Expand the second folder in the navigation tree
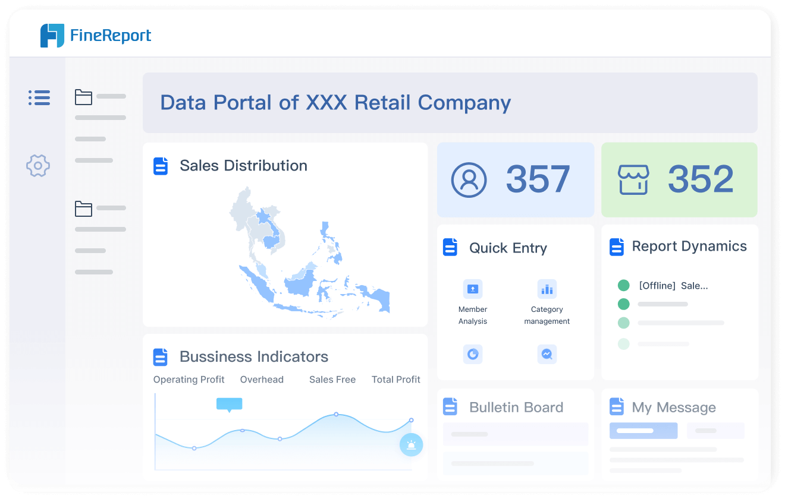 83,208
